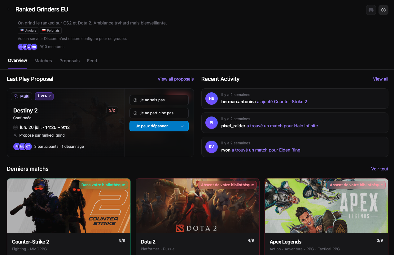The height and width of the screenshot is (255, 394).
Task: Click the 5/9 count on Counter-Strike 2
Action: click(122, 240)
